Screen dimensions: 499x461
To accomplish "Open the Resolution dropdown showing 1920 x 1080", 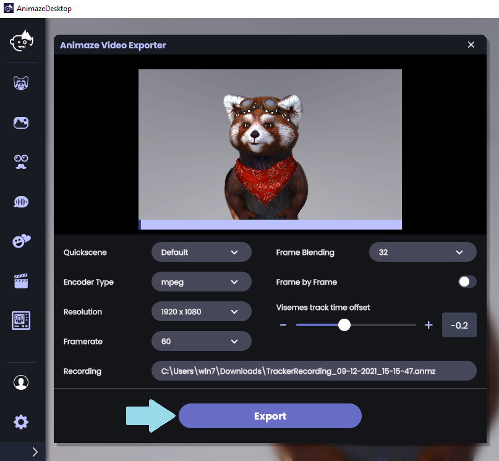I will [x=202, y=311].
